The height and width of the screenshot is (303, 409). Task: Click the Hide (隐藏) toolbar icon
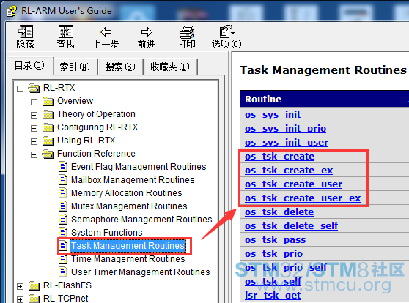[x=26, y=31]
